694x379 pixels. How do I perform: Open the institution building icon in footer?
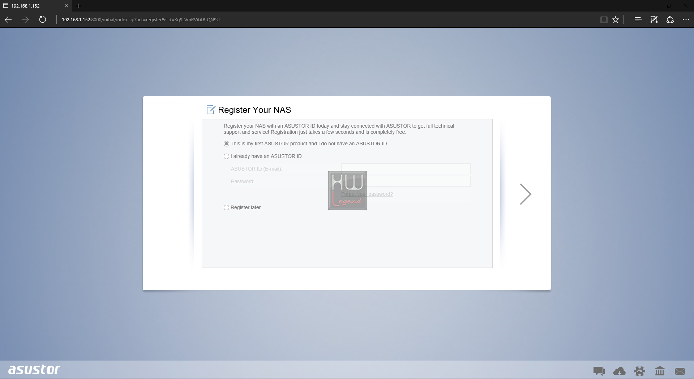[x=660, y=371]
